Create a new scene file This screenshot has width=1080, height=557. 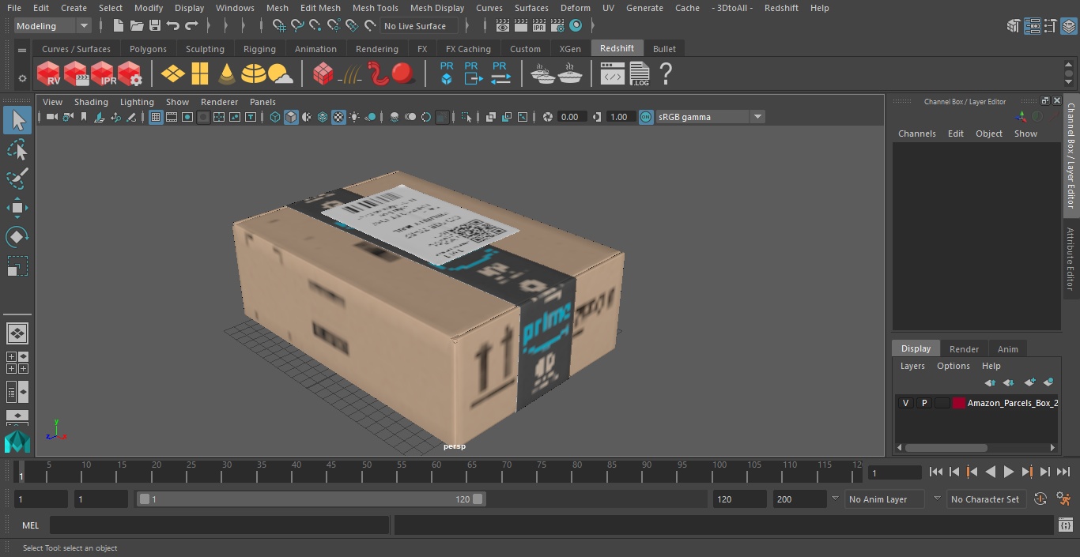[x=119, y=26]
